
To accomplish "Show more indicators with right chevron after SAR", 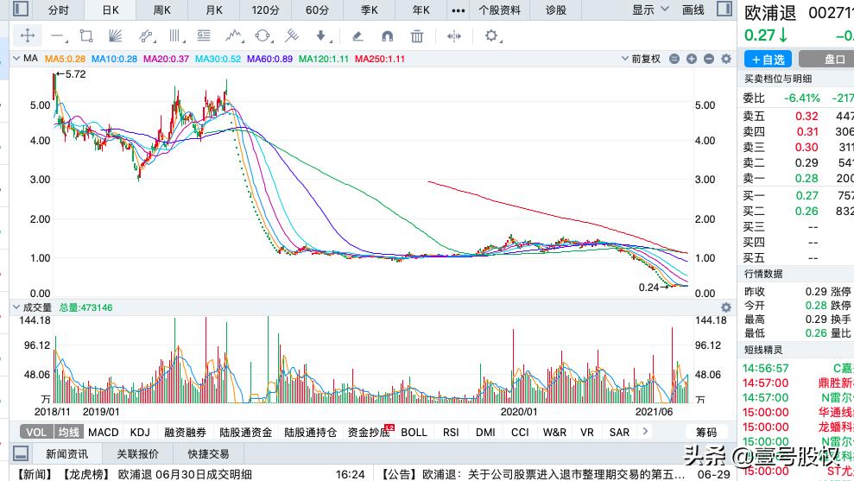I will click(x=645, y=432).
